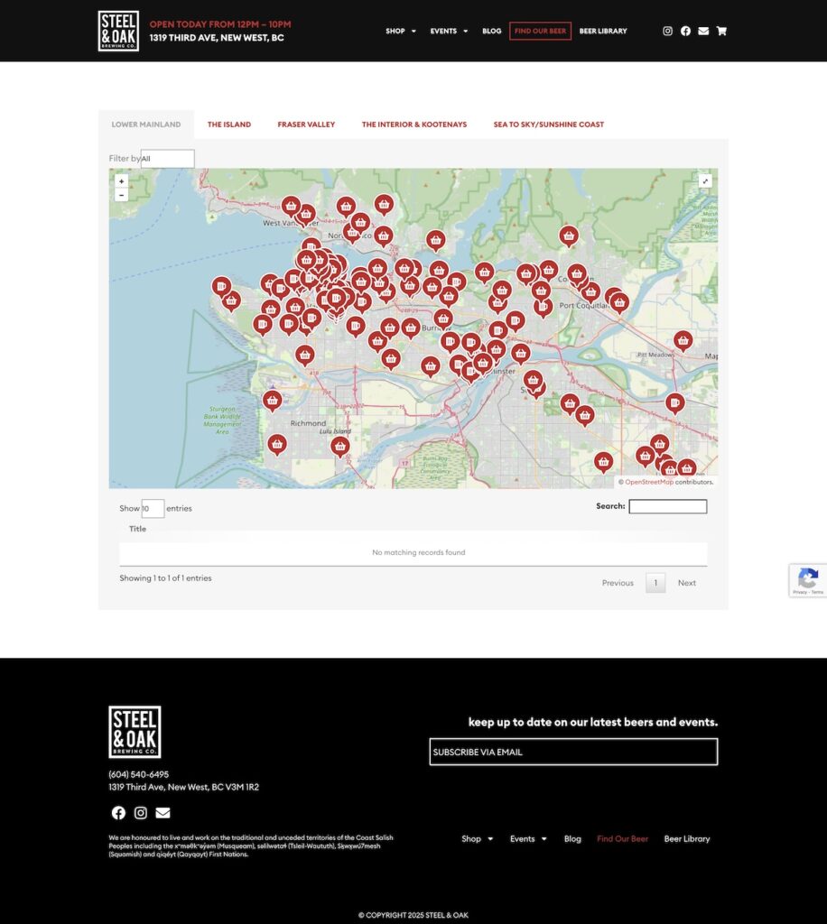Viewport: 827px width, 924px height.
Task: Open Steel & Oak Instagram from header
Action: [x=667, y=31]
